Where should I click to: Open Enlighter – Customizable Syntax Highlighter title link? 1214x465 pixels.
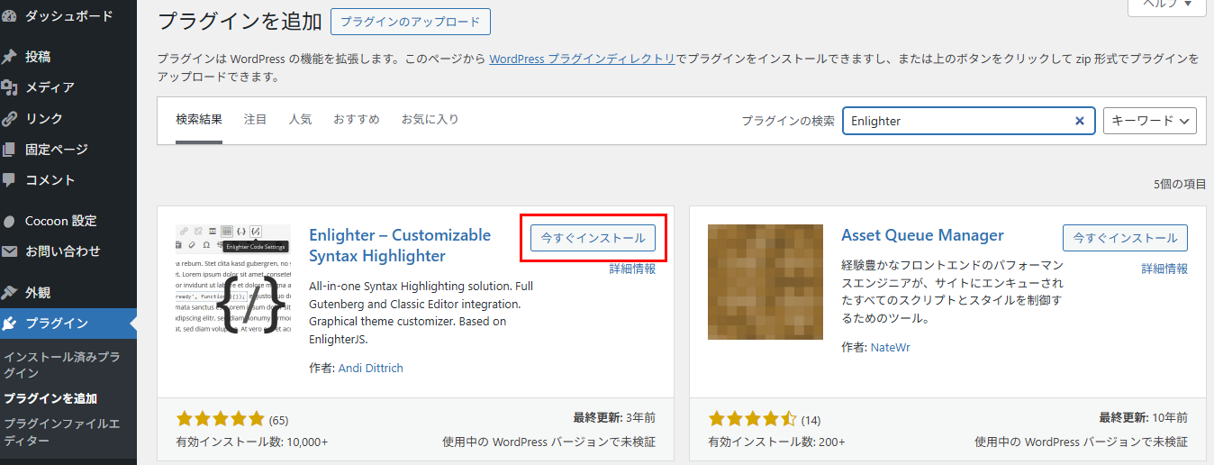click(x=400, y=245)
